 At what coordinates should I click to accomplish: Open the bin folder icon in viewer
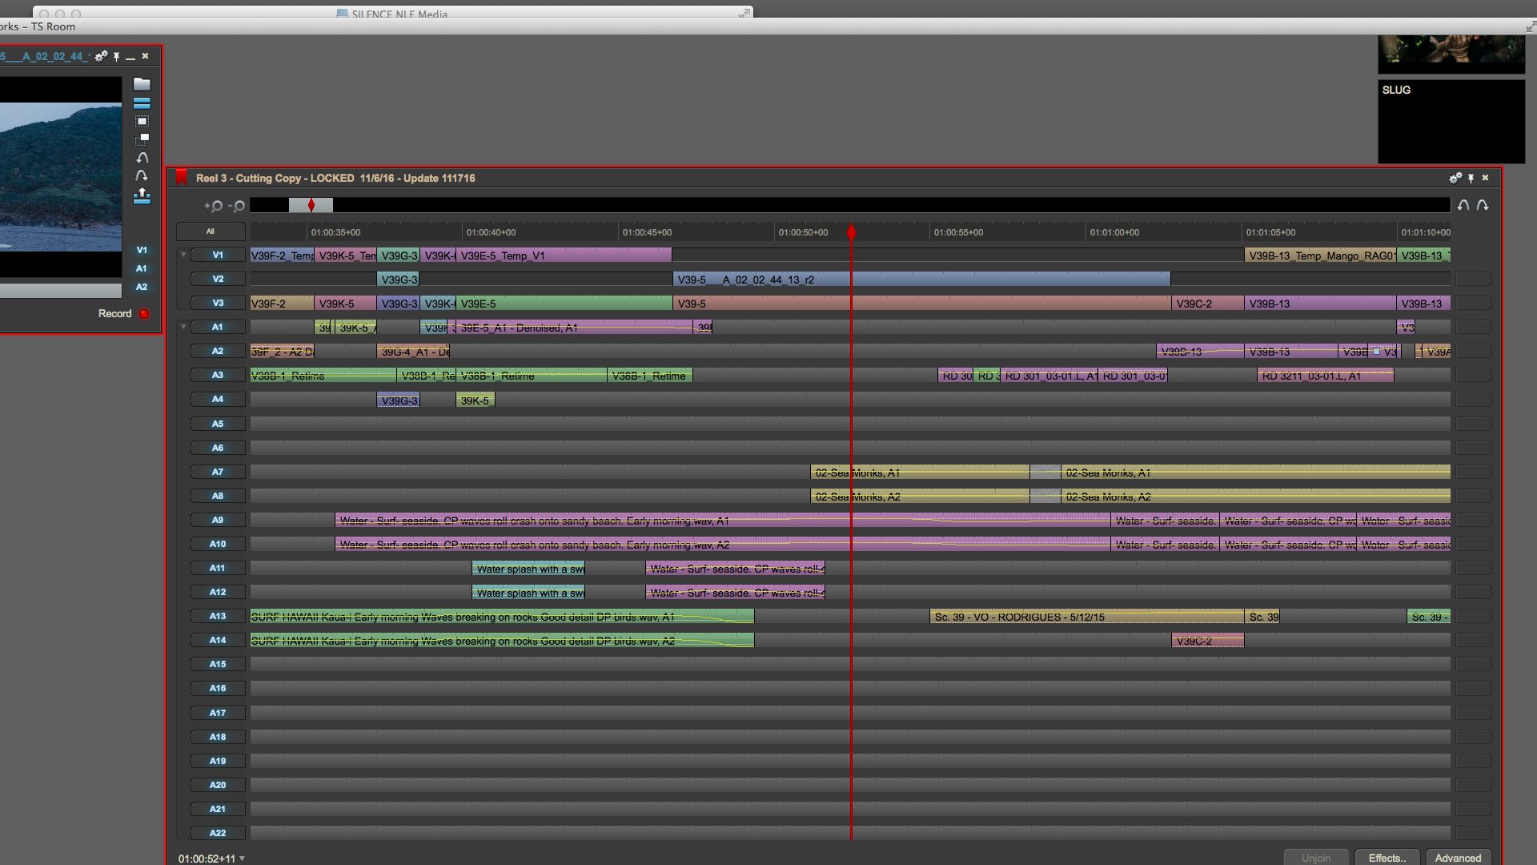tap(142, 84)
